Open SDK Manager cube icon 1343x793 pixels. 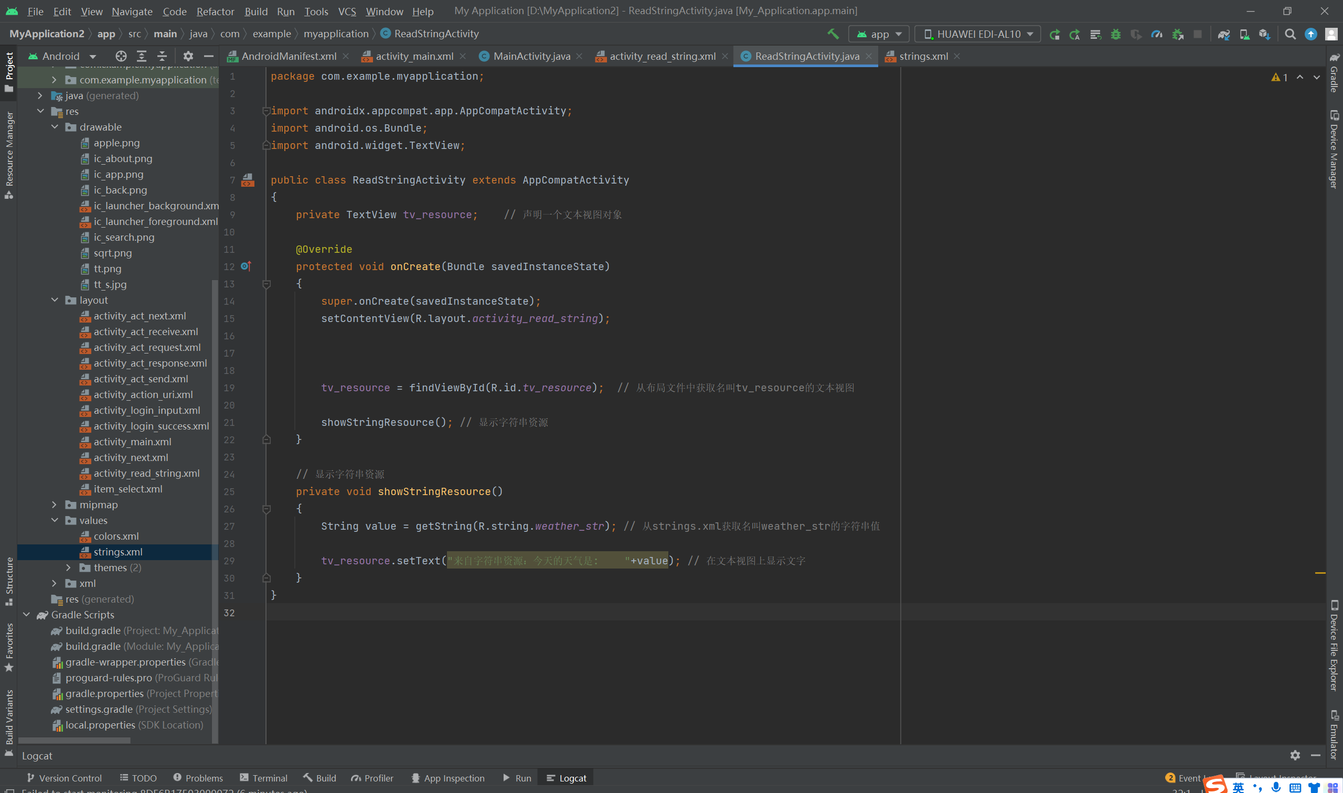pos(1264,34)
